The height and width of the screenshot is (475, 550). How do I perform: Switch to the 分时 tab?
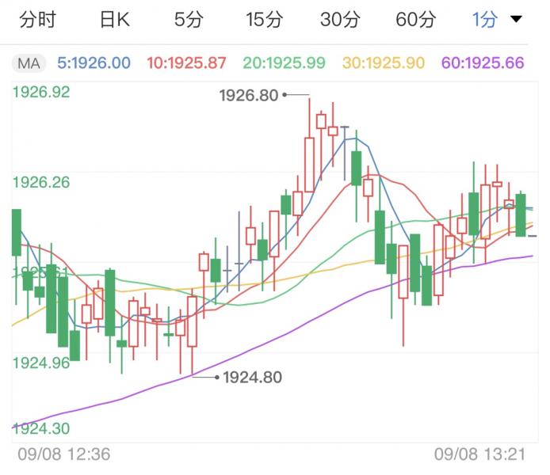point(37,21)
